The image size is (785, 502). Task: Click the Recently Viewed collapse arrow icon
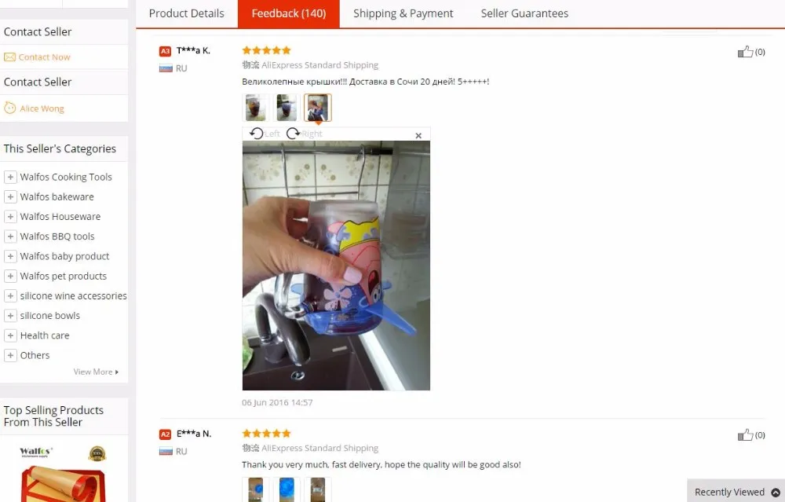tap(776, 493)
